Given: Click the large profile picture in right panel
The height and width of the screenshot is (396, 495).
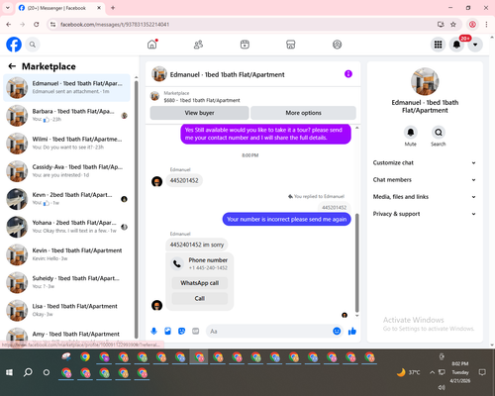Looking at the screenshot, I should coord(425,81).
